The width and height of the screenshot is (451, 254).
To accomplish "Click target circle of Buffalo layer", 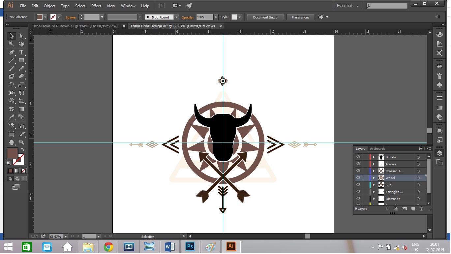I will pos(418,157).
